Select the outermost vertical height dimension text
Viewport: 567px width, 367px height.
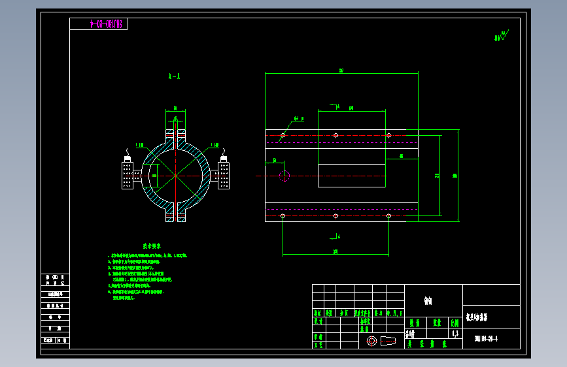[x=455, y=176]
